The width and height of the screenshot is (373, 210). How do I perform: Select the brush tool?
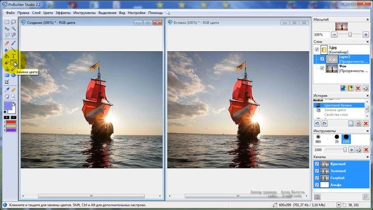(13, 43)
